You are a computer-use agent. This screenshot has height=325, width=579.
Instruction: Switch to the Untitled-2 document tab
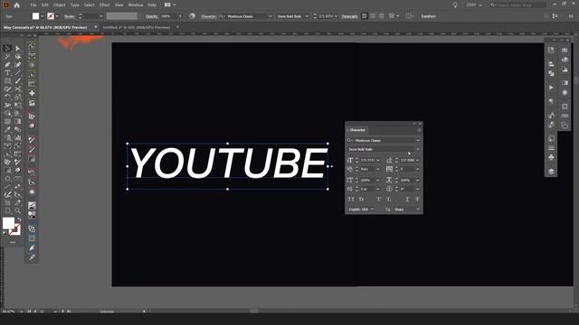click(137, 27)
